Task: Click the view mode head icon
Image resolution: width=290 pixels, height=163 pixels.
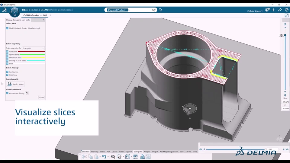Action: point(119,157)
